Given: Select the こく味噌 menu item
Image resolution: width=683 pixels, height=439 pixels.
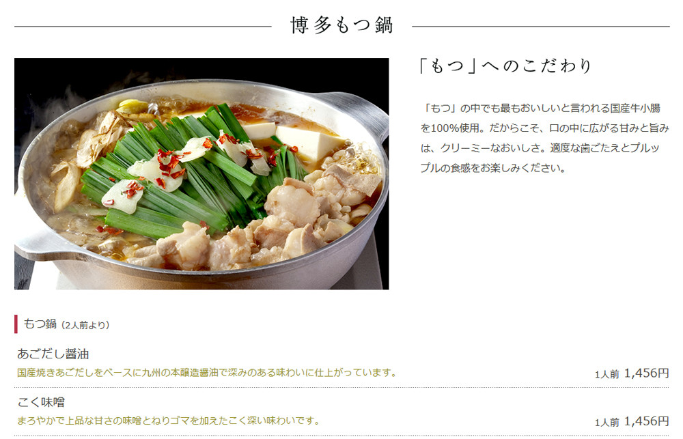Looking at the screenshot, I should click(41, 402).
